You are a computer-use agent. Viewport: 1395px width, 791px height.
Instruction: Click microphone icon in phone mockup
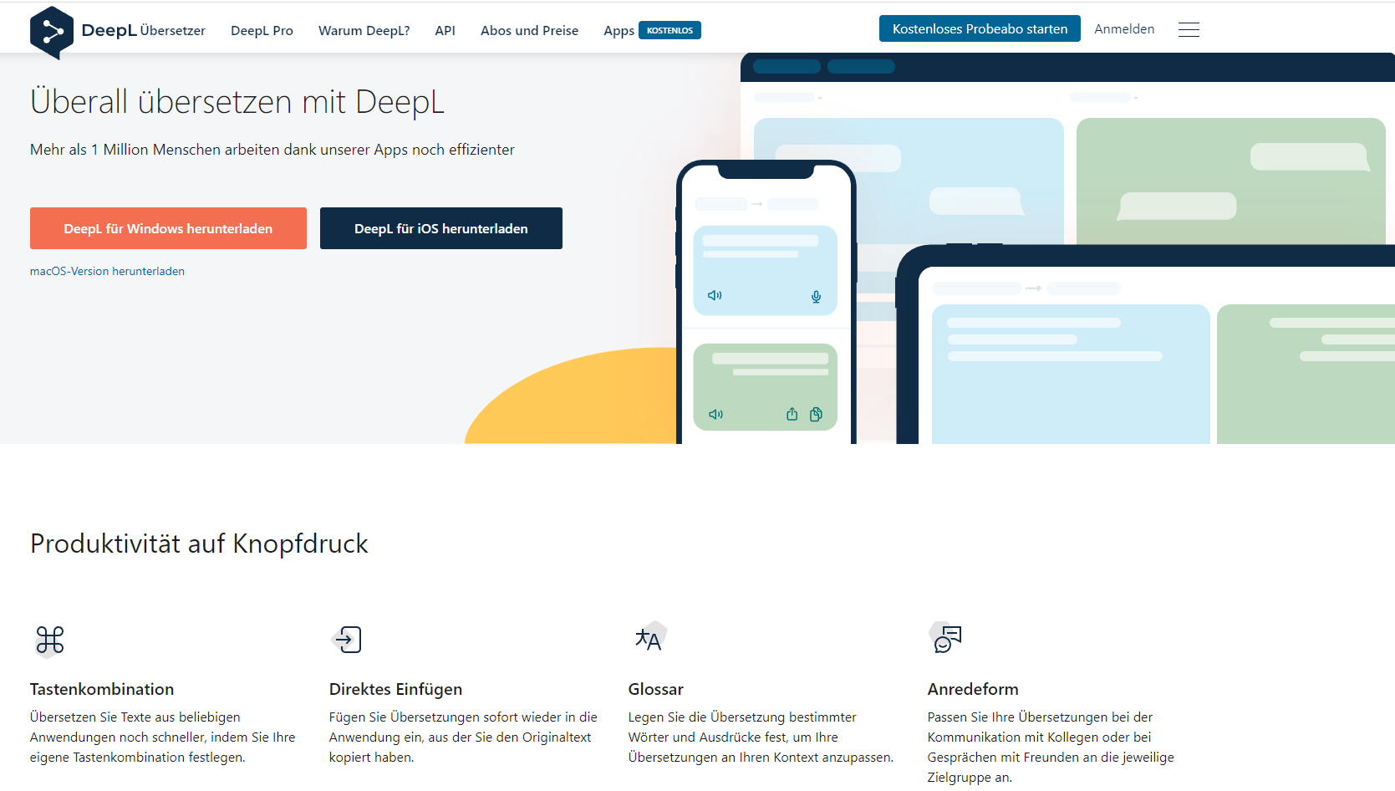pyautogui.click(x=817, y=297)
